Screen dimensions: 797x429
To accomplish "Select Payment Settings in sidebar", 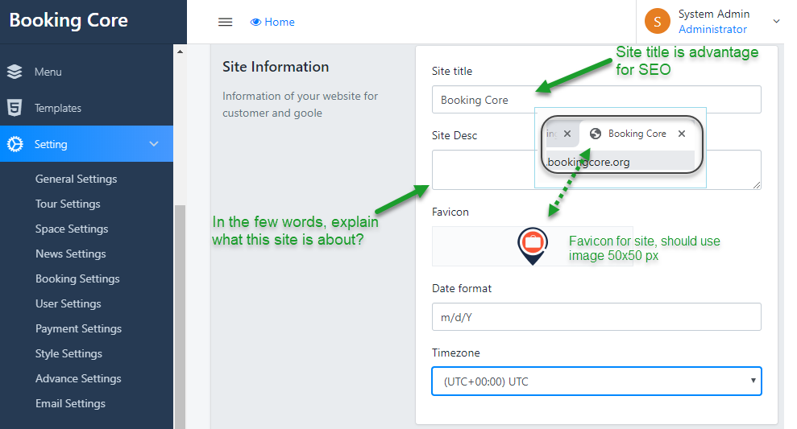I will [x=78, y=328].
